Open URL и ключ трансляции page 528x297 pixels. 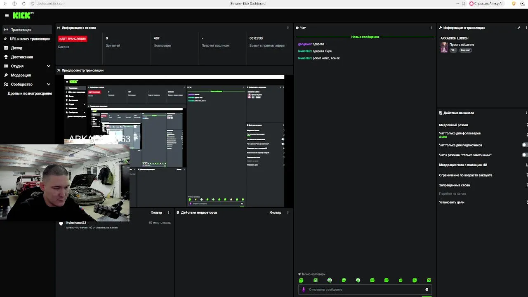click(x=27, y=39)
